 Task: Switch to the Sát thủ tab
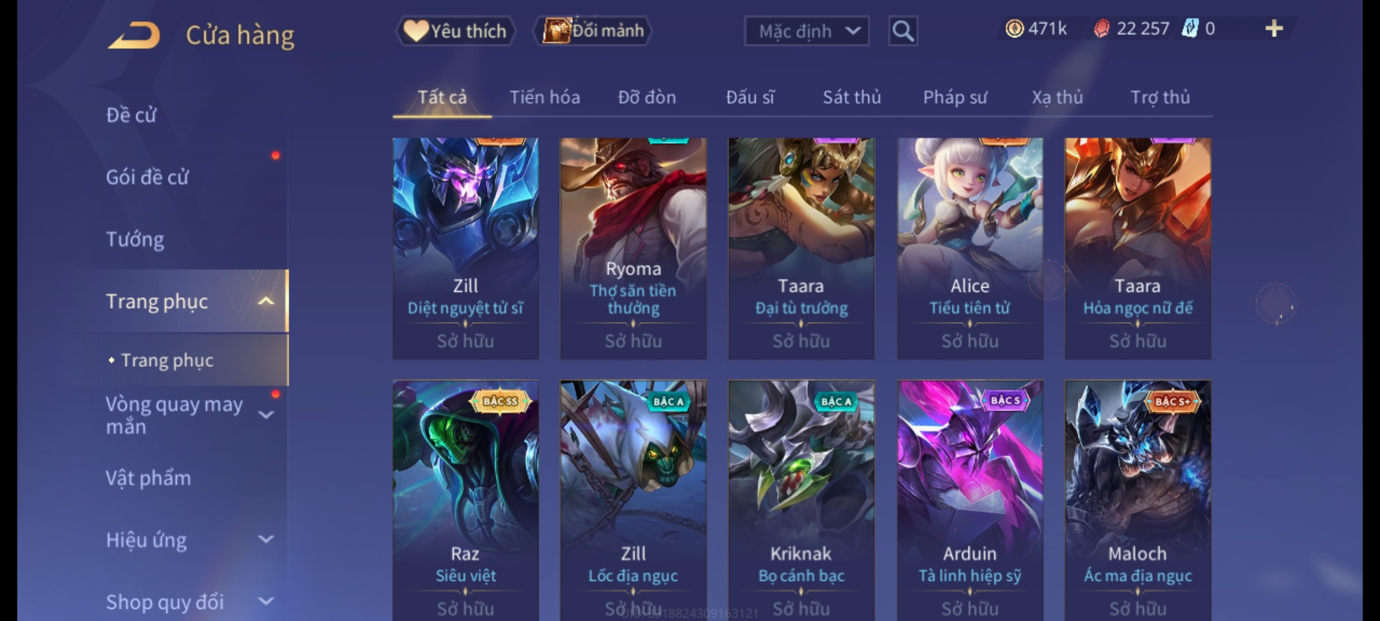pyautogui.click(x=852, y=97)
